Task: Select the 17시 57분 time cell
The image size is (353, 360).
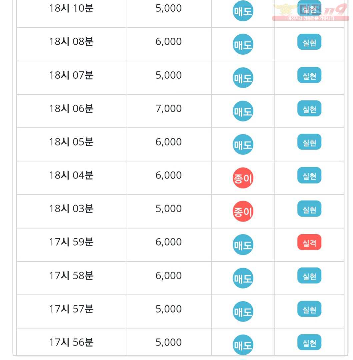Action: tap(71, 311)
